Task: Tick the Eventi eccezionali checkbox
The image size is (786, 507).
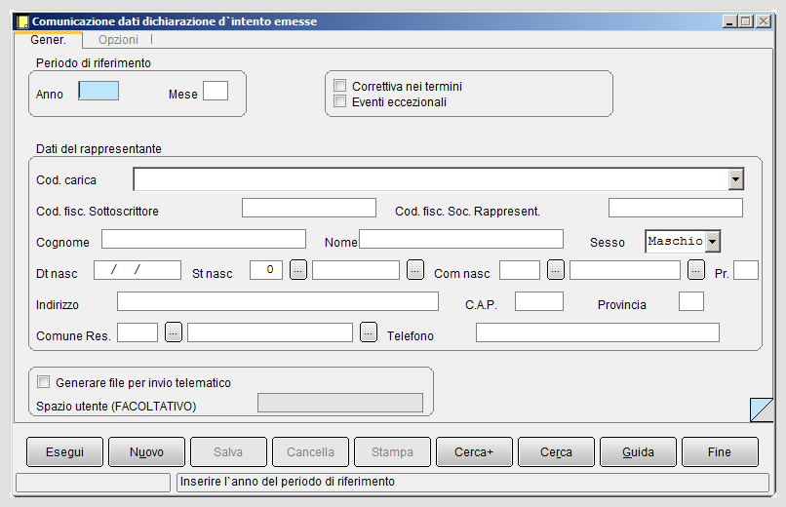Action: (x=340, y=101)
